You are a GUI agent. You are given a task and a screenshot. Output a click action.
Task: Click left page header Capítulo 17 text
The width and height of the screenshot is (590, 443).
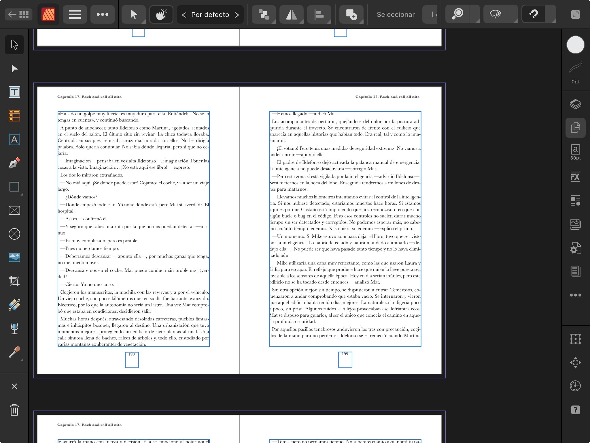coord(90,97)
